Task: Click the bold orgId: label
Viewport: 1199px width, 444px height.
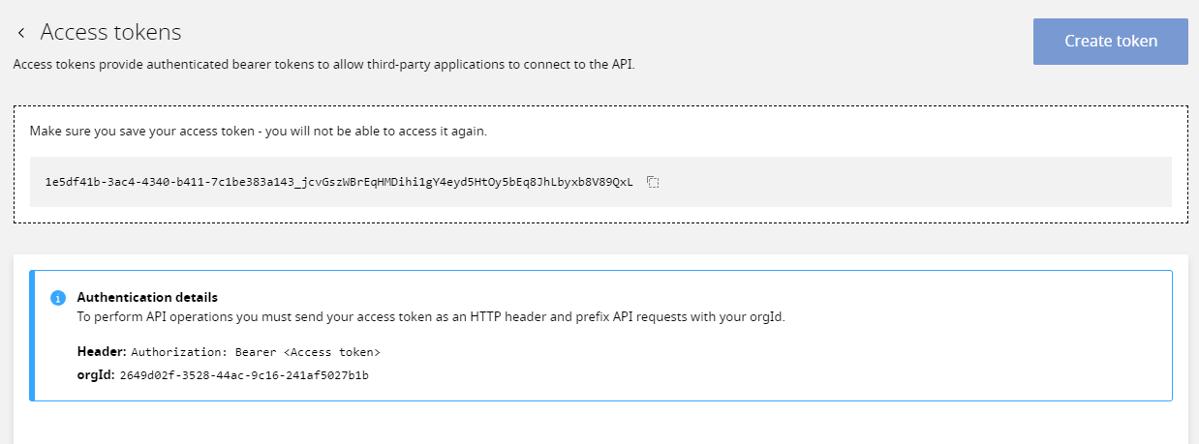Action: (96, 374)
